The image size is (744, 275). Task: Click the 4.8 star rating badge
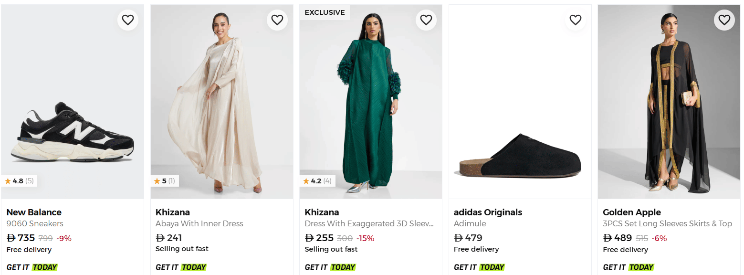pyautogui.click(x=19, y=181)
